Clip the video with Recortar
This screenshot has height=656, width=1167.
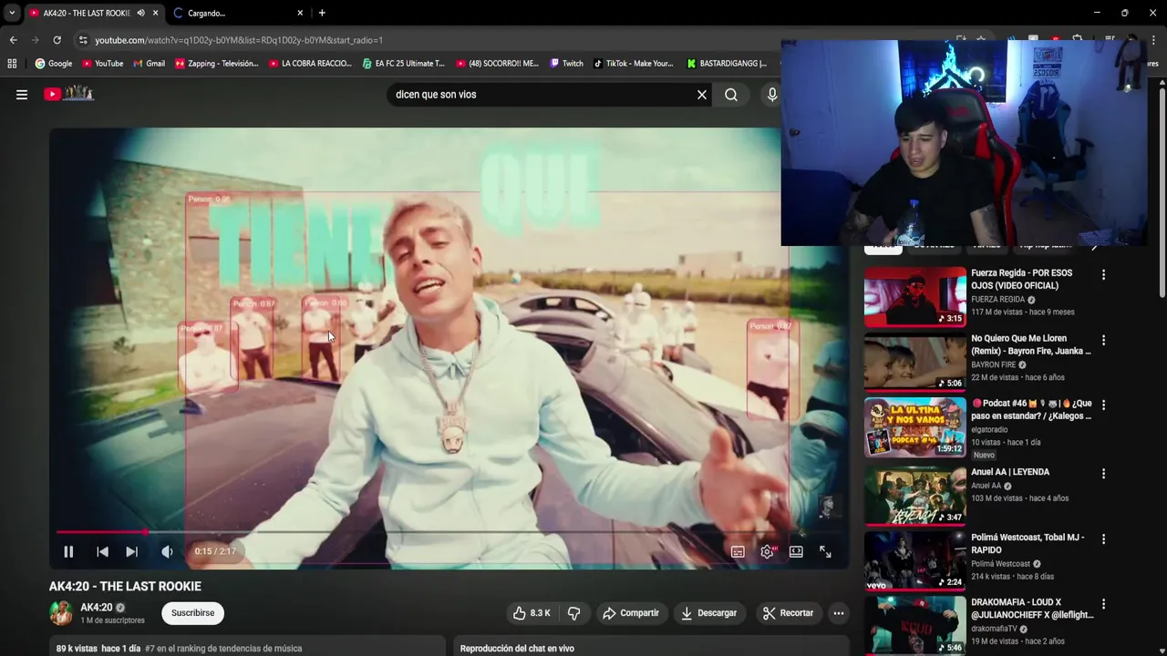click(x=788, y=613)
